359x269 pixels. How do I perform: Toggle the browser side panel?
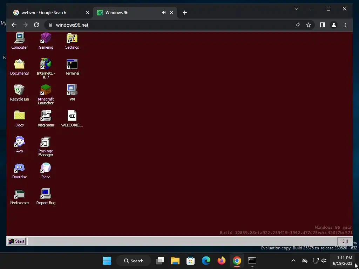323,25
